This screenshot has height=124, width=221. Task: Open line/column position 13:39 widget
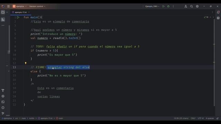coord(181,118)
